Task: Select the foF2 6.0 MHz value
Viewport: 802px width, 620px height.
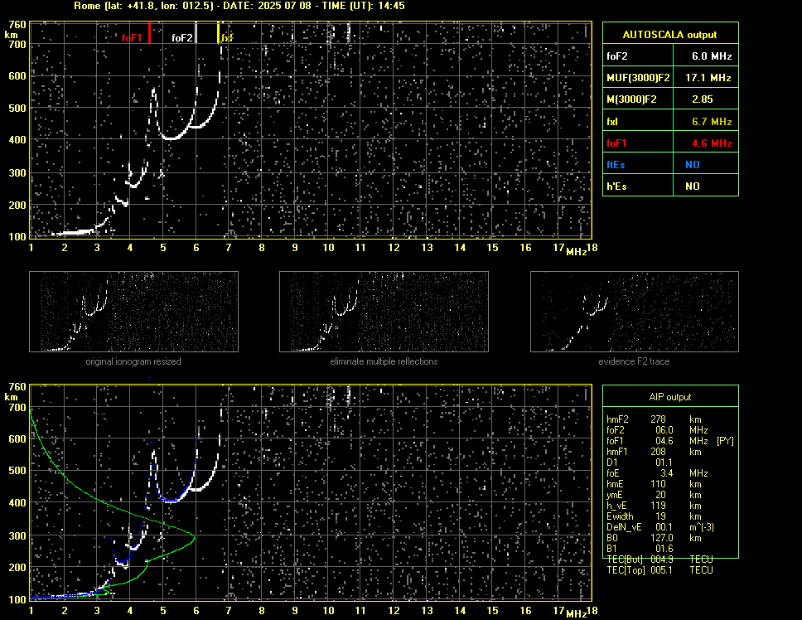Action: click(712, 56)
